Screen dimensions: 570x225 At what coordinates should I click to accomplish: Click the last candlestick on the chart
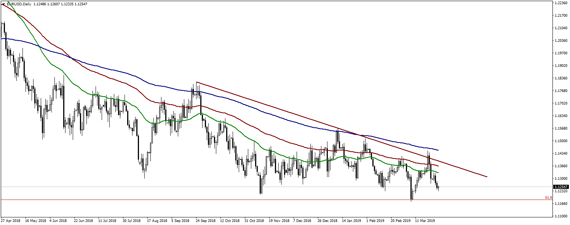(x=438, y=187)
